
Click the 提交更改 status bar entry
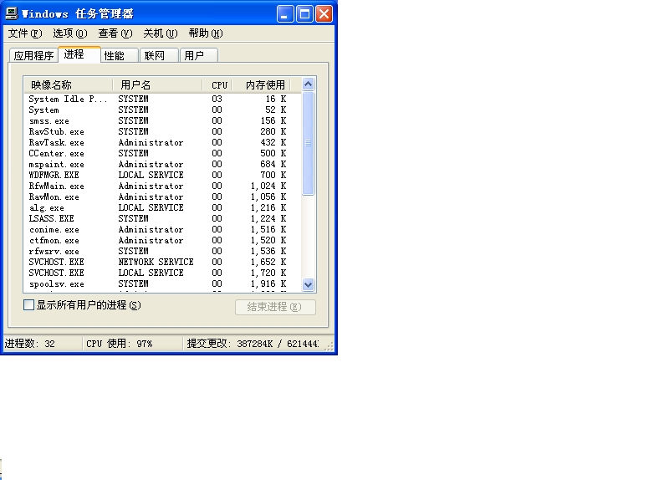[x=253, y=344]
